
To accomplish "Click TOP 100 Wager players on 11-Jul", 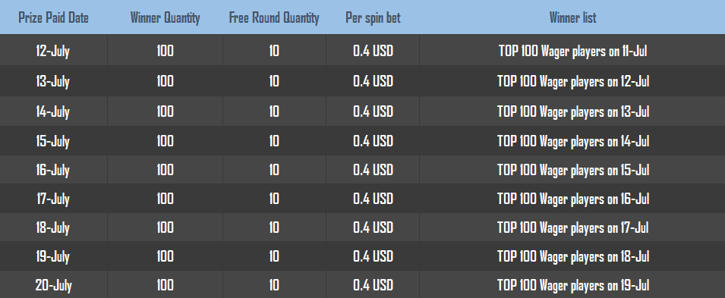I will click(x=572, y=50).
